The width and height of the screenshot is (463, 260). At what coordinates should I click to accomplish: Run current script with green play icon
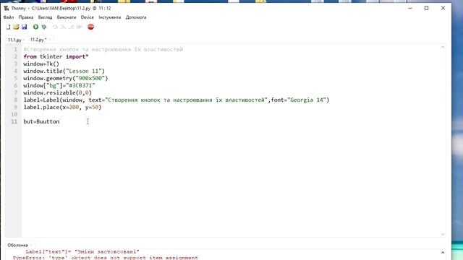pos(35,27)
